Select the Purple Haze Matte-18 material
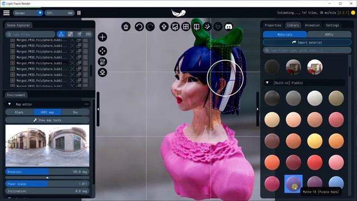357x201 pixels. 293,184
